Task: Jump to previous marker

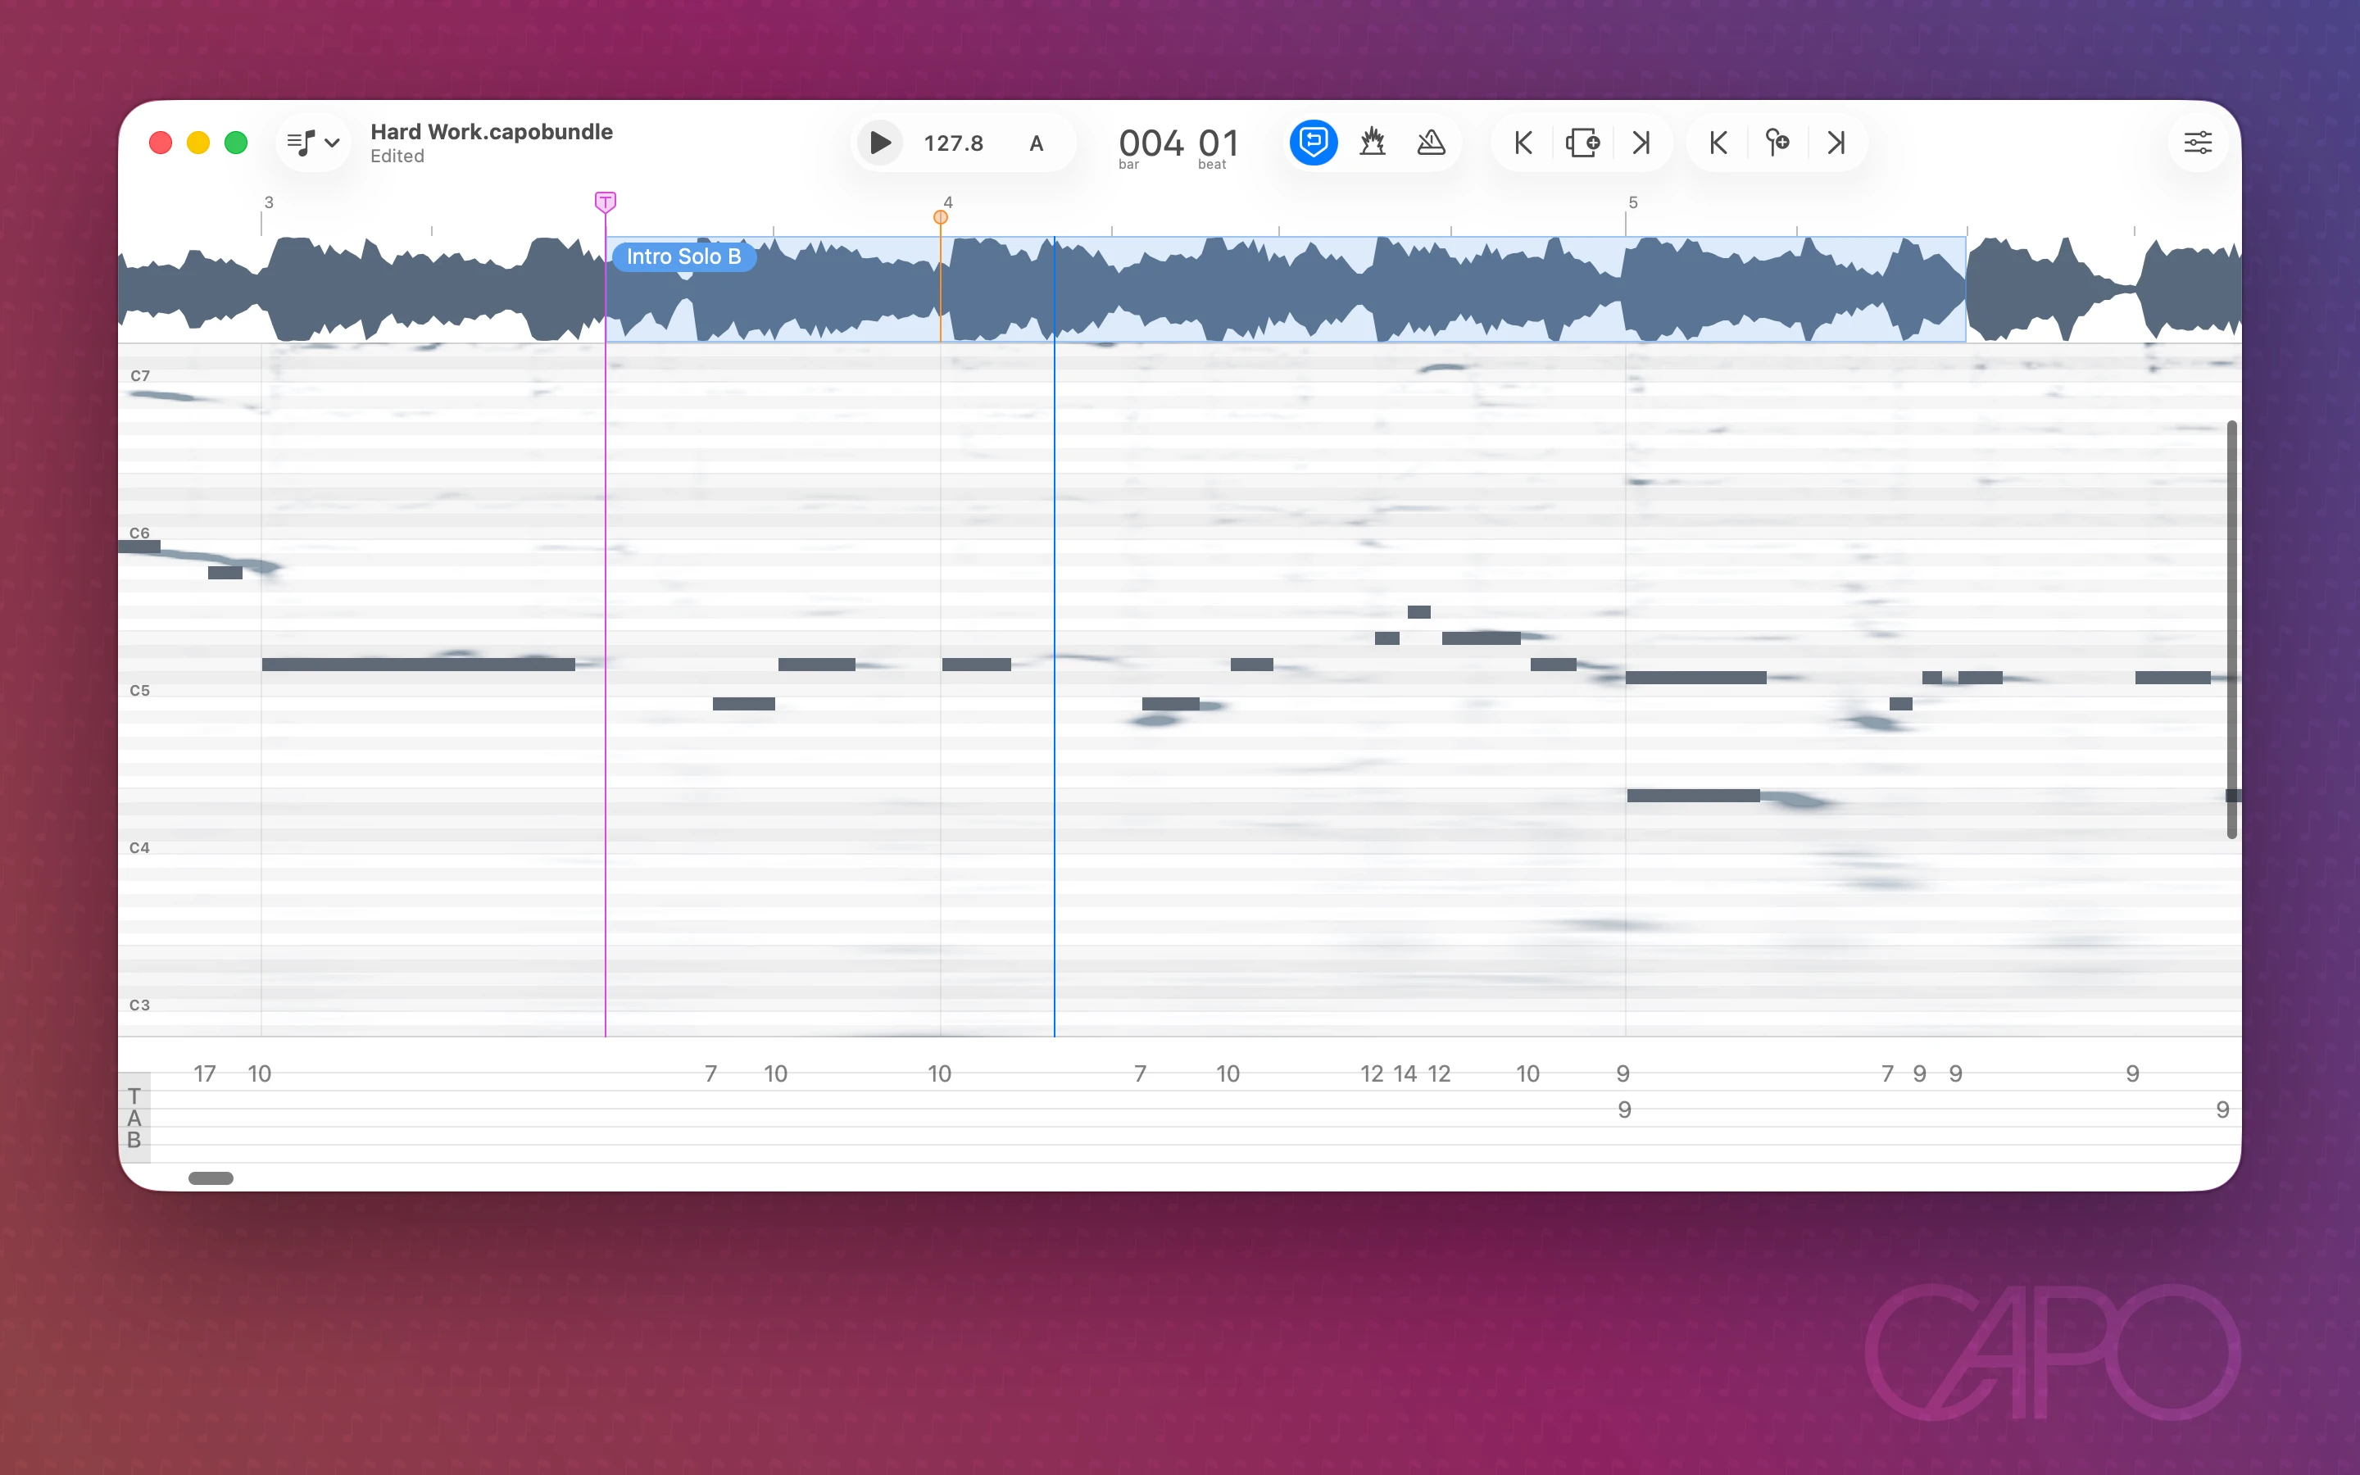Action: [x=1718, y=143]
